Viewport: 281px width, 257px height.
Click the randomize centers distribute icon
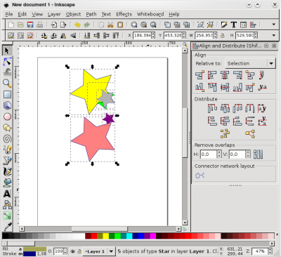pyautogui.click(x=225, y=133)
